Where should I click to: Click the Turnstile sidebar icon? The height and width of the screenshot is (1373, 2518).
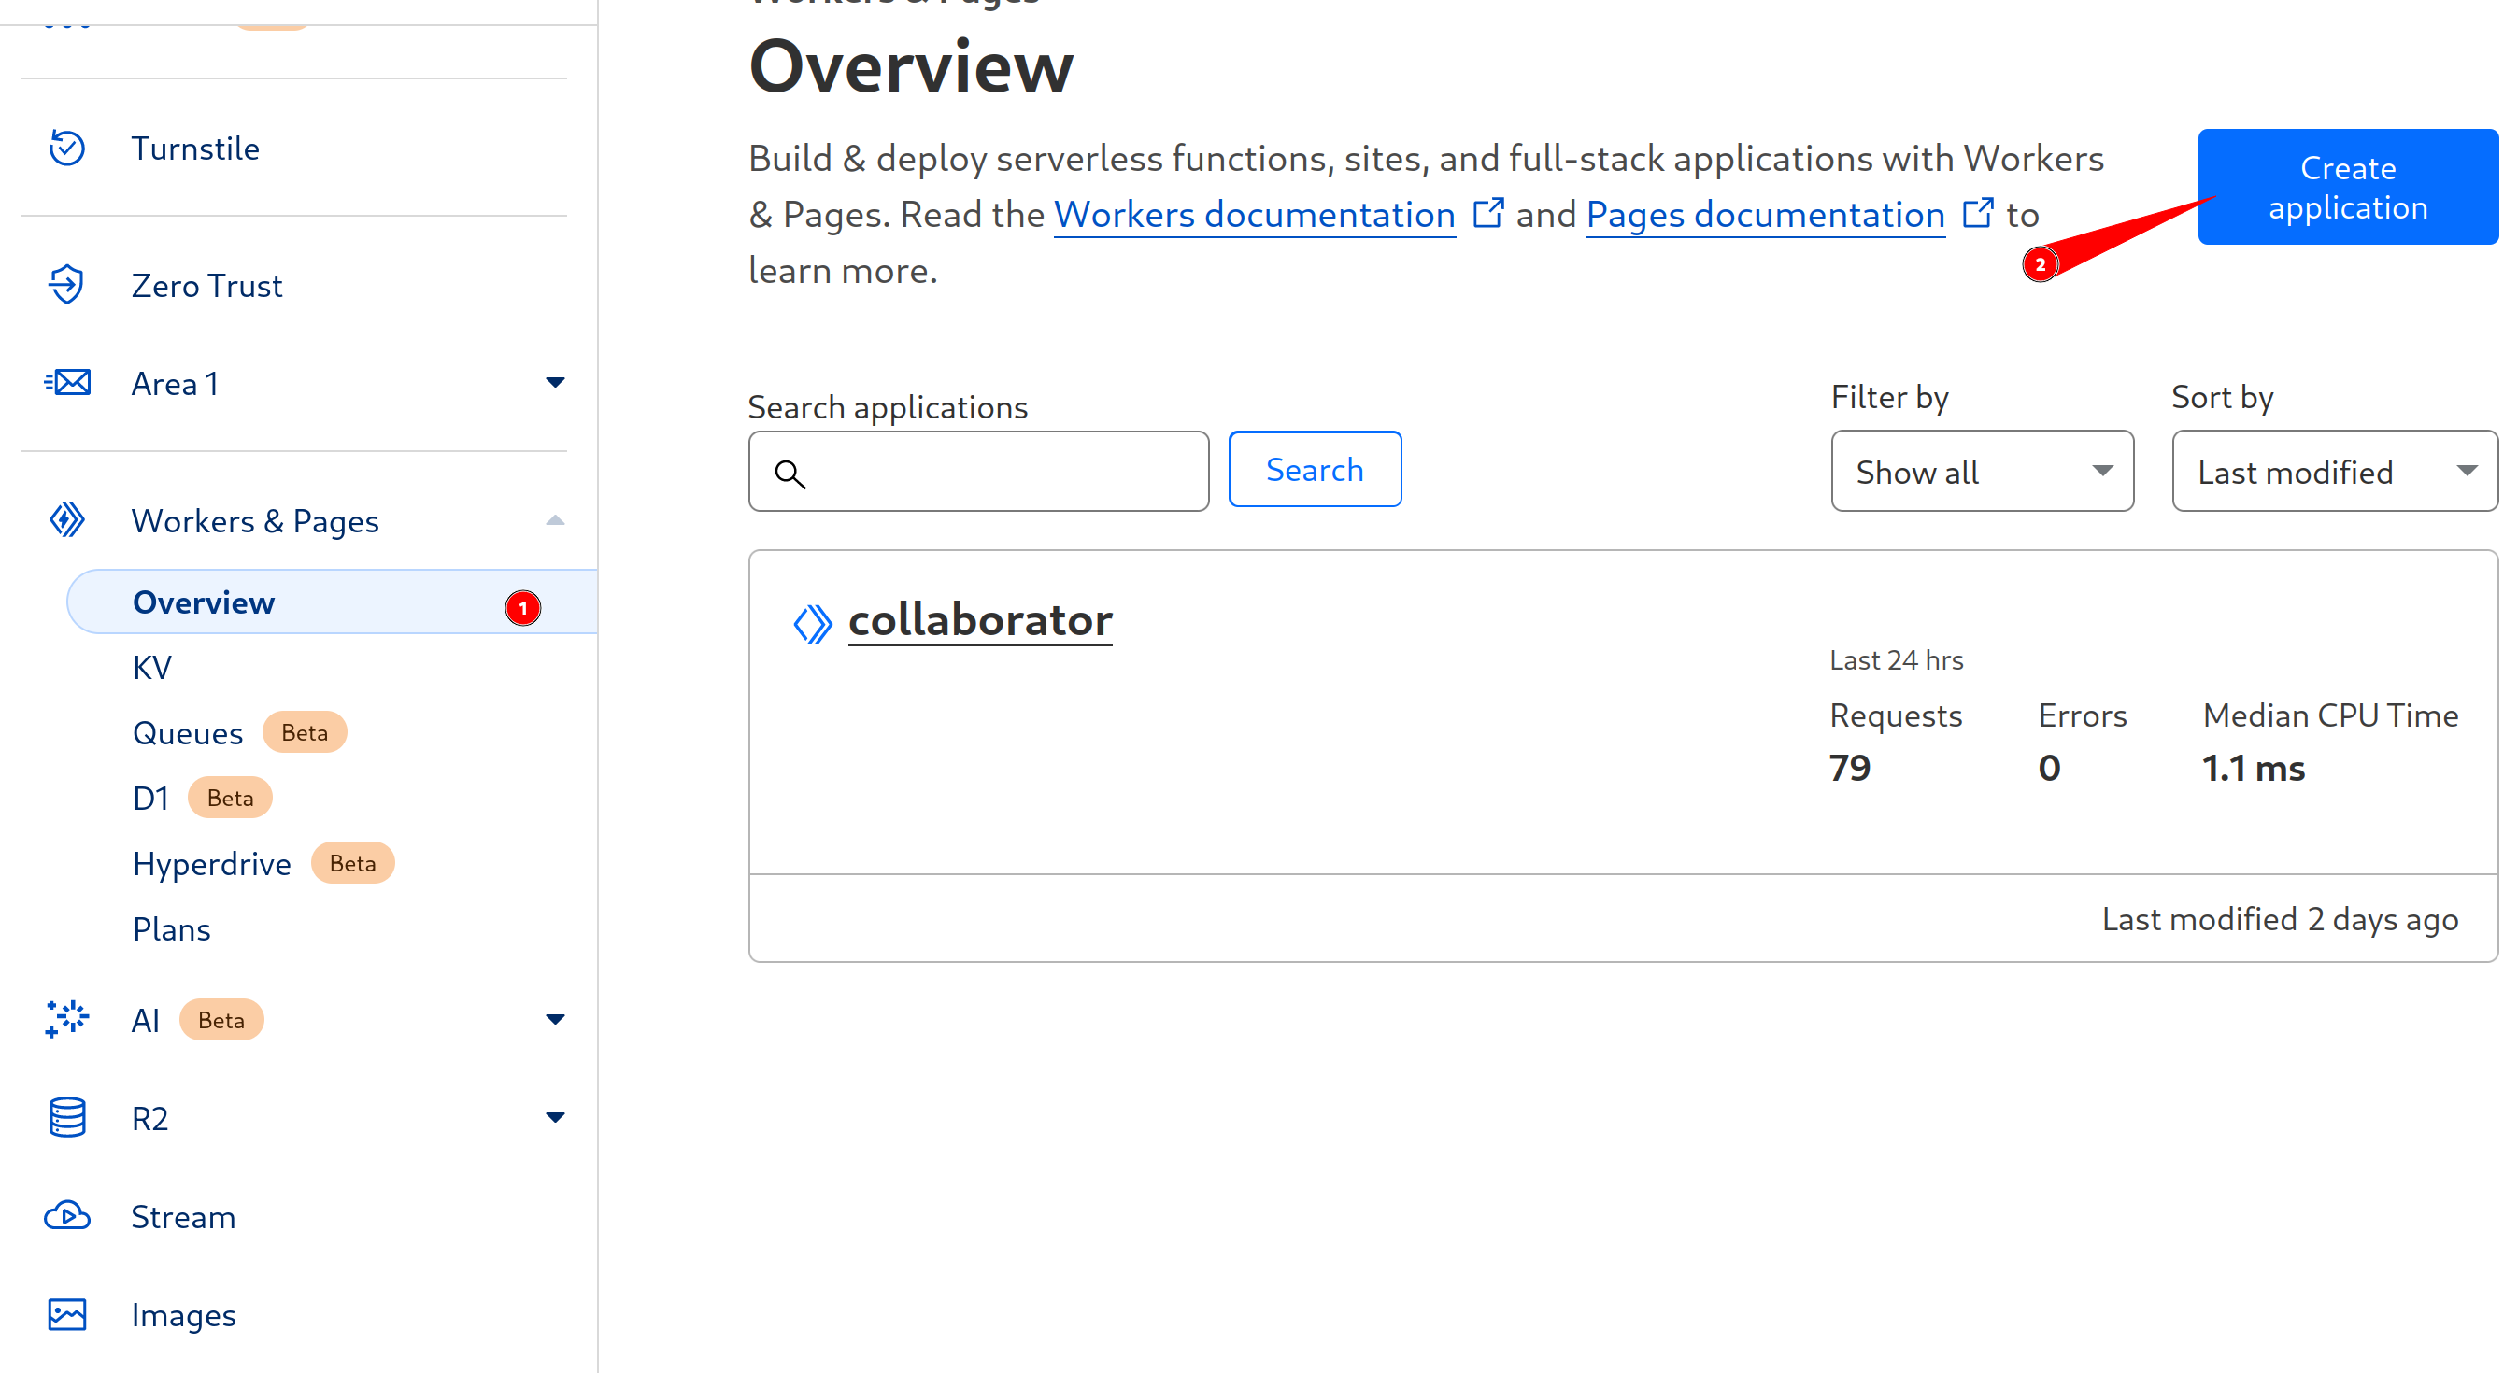[x=66, y=149]
